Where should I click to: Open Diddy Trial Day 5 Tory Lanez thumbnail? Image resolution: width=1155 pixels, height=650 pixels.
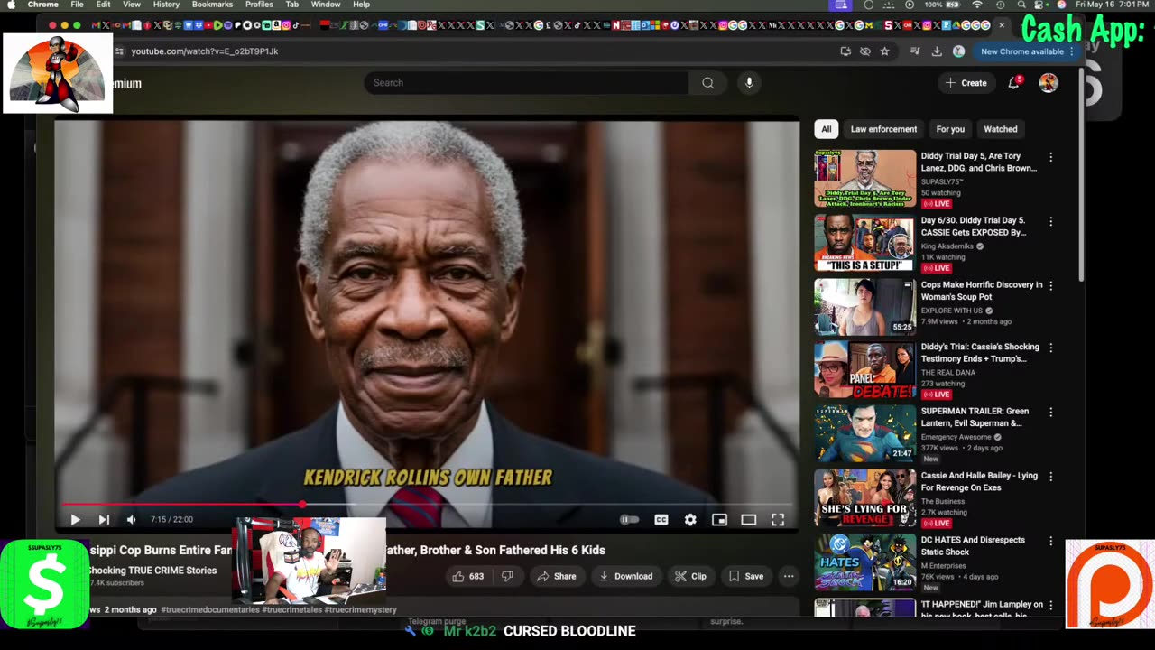click(x=865, y=179)
